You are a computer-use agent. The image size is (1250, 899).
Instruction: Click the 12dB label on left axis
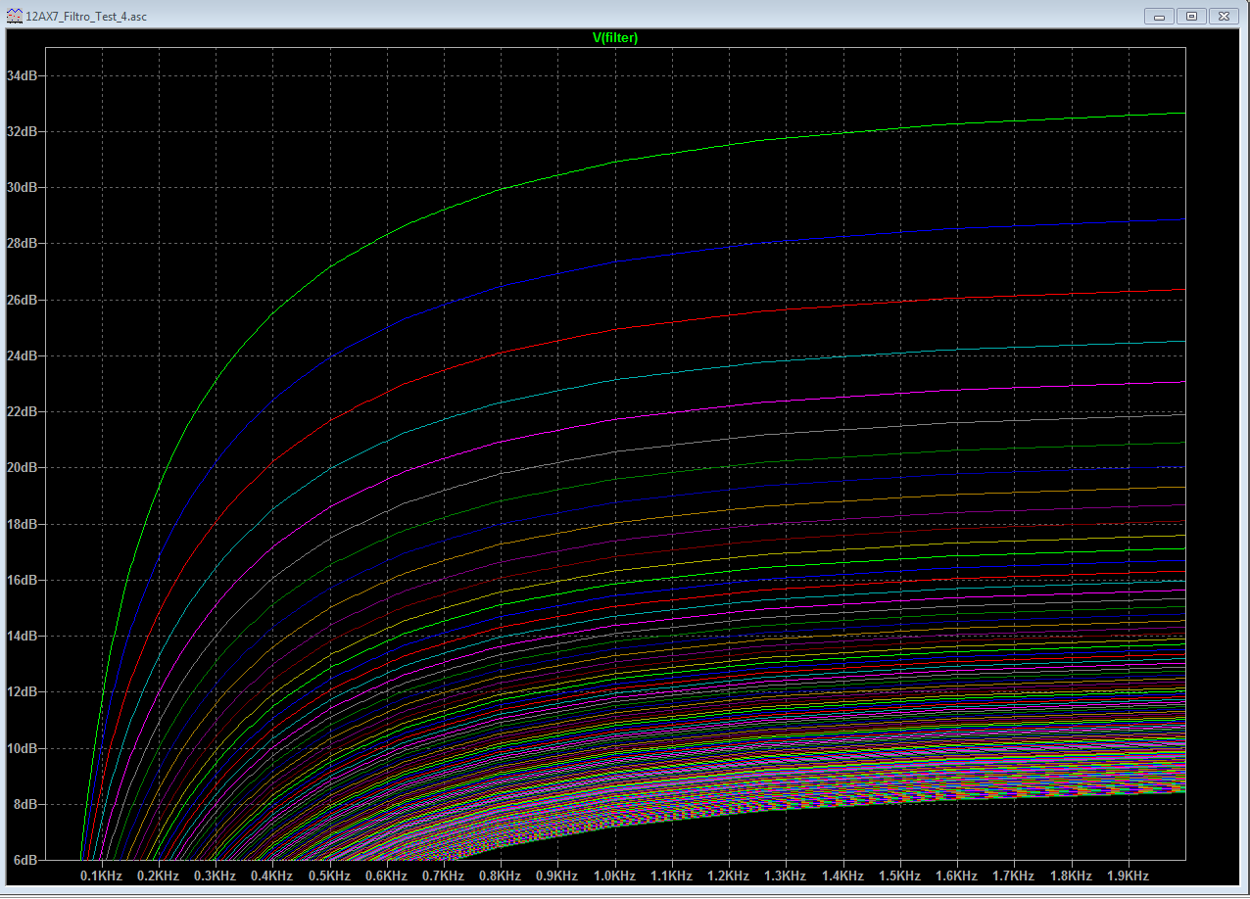point(22,691)
